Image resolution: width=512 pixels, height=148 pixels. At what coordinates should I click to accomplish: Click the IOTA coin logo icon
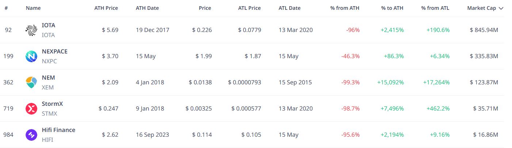(x=31, y=30)
